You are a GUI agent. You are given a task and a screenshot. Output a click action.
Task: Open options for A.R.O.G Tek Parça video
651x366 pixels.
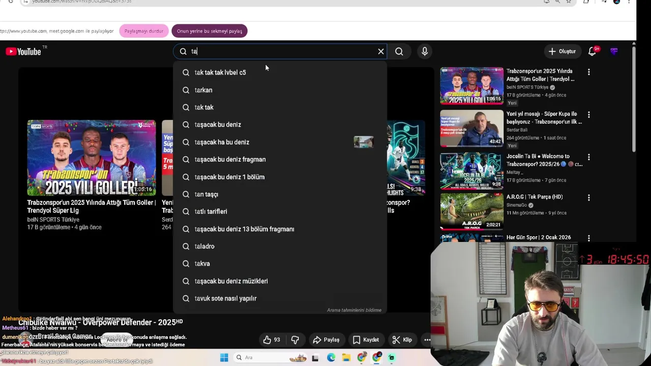pos(589,197)
